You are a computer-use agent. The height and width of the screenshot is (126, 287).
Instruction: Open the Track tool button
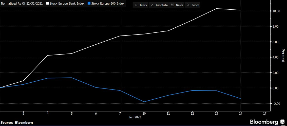tap(141, 5)
